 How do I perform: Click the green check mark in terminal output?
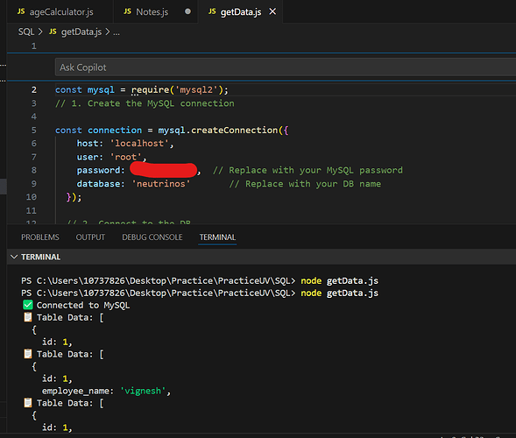coord(28,305)
